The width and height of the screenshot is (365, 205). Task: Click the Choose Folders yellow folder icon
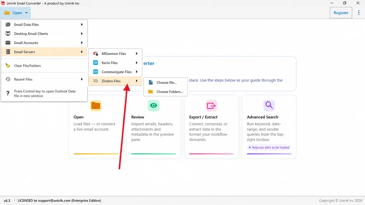151,92
